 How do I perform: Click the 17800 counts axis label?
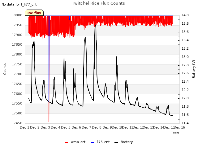click(17, 54)
